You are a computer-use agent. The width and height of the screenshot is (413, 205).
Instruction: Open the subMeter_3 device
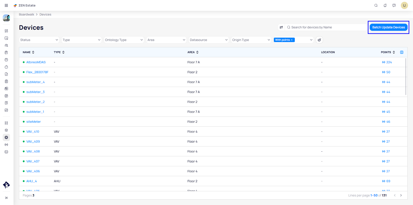pos(35,92)
